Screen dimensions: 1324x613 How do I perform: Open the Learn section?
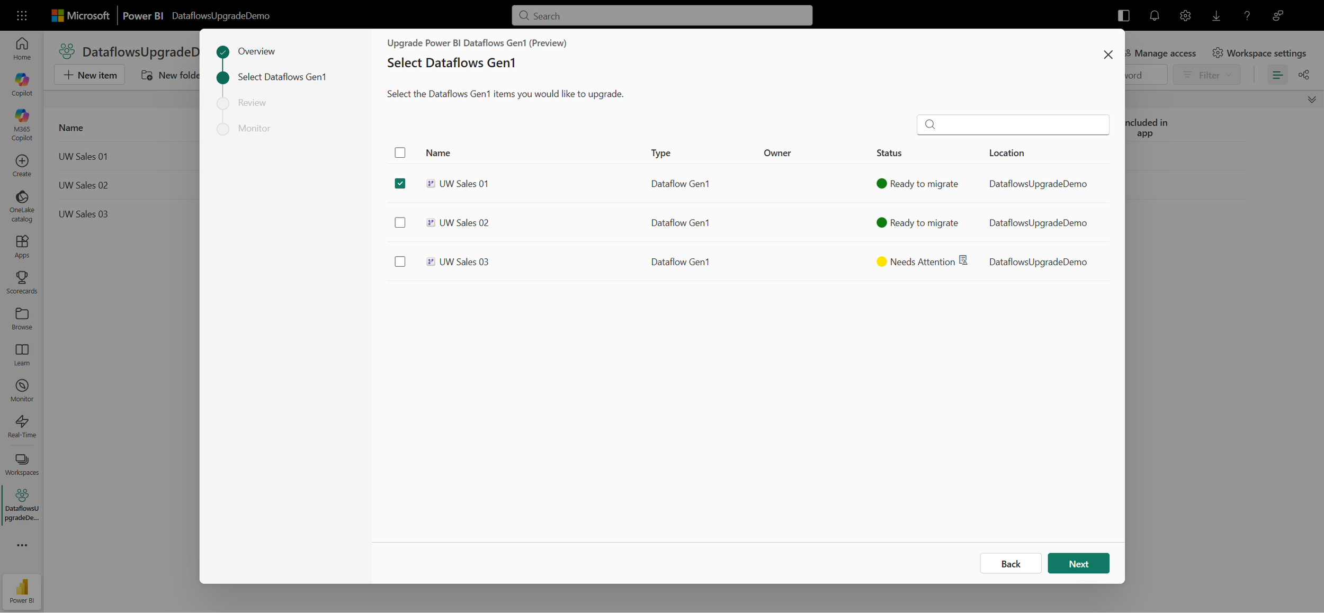pos(22,355)
